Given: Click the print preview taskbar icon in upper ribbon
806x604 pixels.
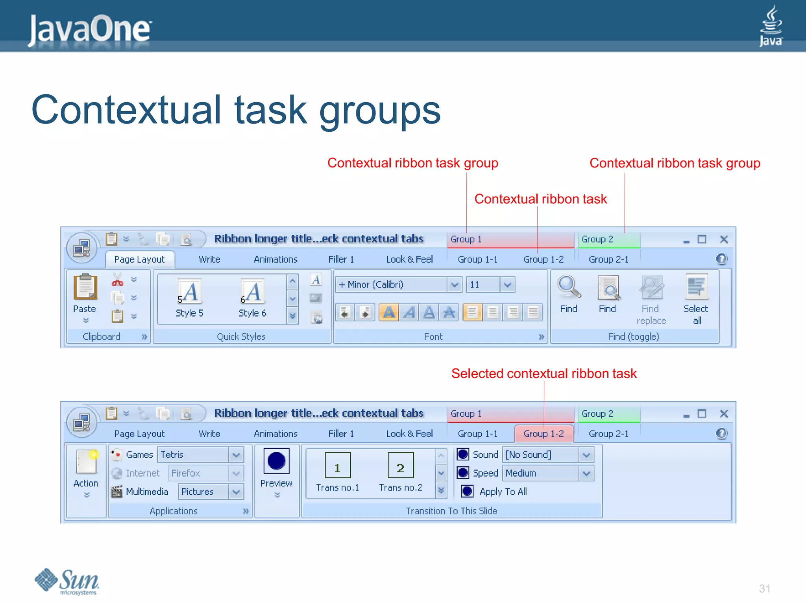Looking at the screenshot, I should point(187,239).
